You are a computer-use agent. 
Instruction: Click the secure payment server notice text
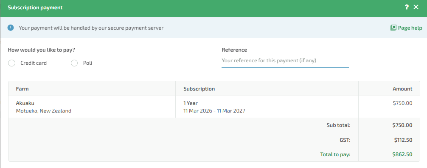pos(91,28)
